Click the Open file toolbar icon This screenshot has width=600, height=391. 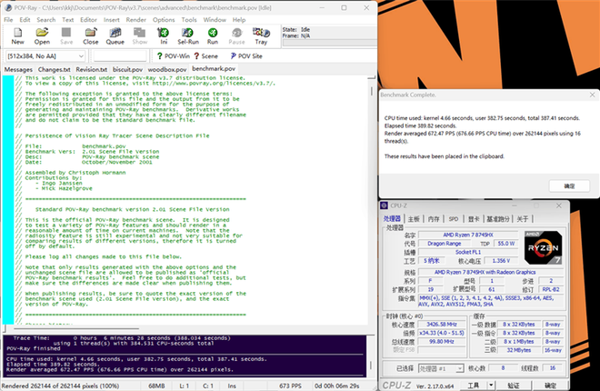pos(42,35)
